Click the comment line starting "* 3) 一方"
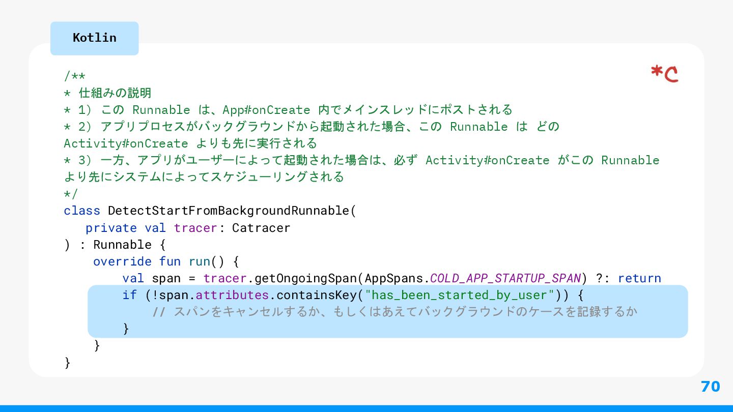 coord(361,160)
